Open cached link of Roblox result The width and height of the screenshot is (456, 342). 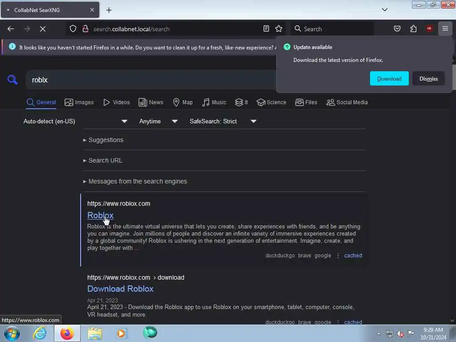353,256
